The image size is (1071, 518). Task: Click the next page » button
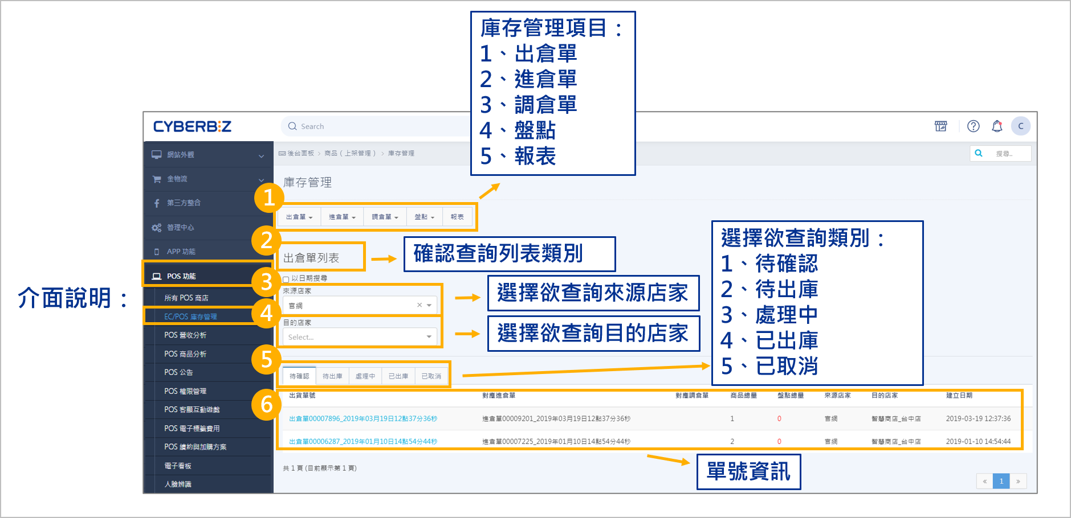pos(1018,481)
